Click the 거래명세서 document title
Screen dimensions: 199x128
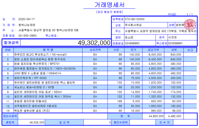(109, 5)
